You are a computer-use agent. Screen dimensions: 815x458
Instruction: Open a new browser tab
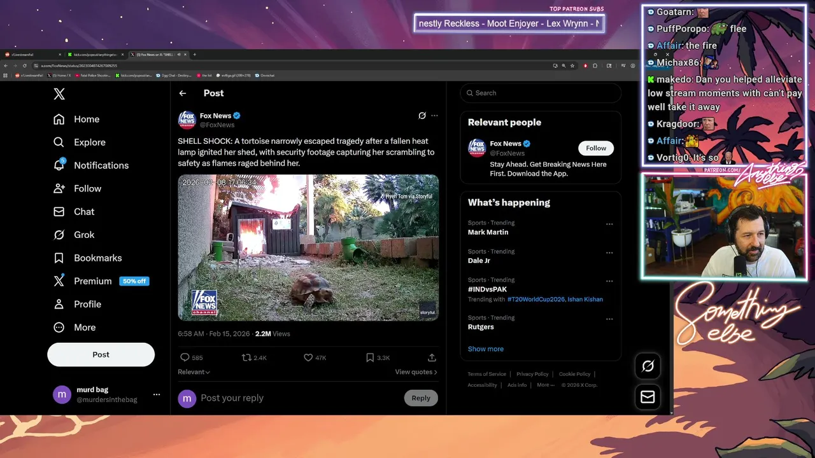[x=194, y=55]
